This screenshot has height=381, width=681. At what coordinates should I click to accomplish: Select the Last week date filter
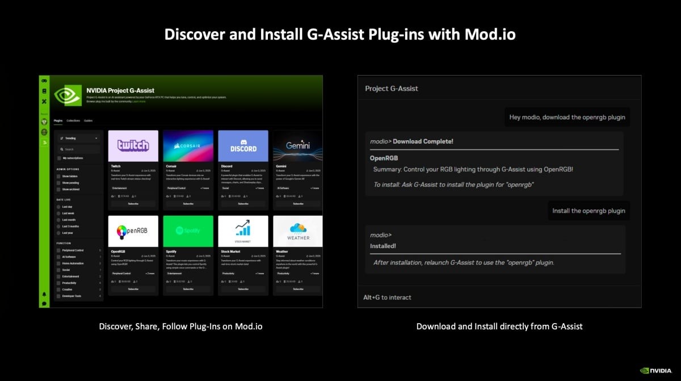click(x=58, y=213)
